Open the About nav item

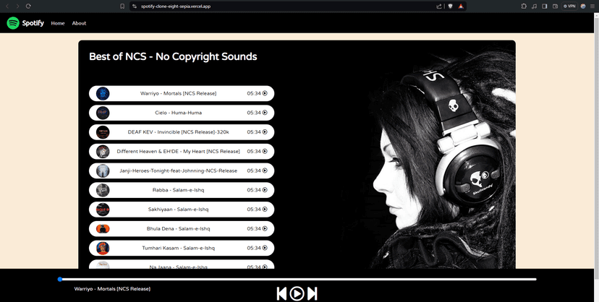(79, 23)
